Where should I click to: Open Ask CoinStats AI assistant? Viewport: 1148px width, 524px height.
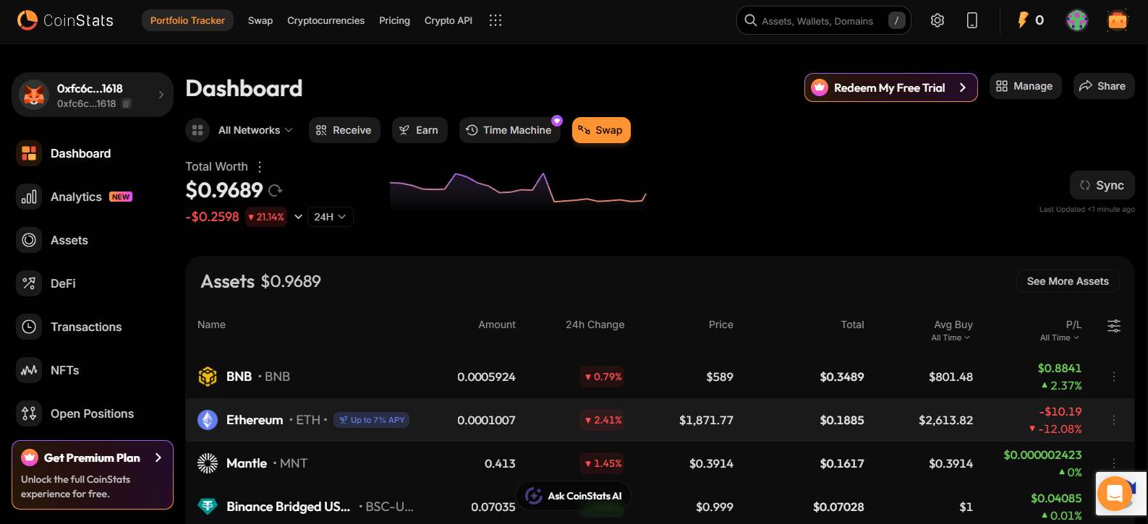(x=574, y=496)
